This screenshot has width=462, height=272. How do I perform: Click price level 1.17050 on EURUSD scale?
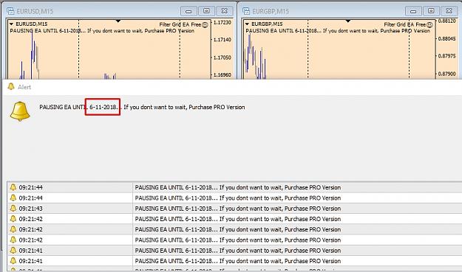pos(222,57)
